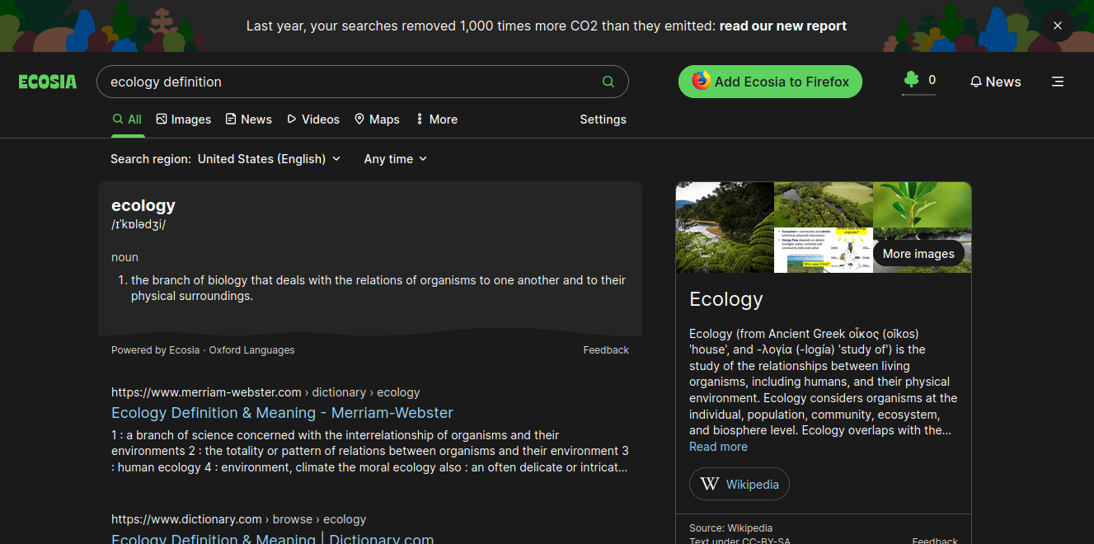Screen dimensions: 1094x544
Task: Open Ecology Definition & Meaning - Merriam-Webster result
Action: click(282, 413)
